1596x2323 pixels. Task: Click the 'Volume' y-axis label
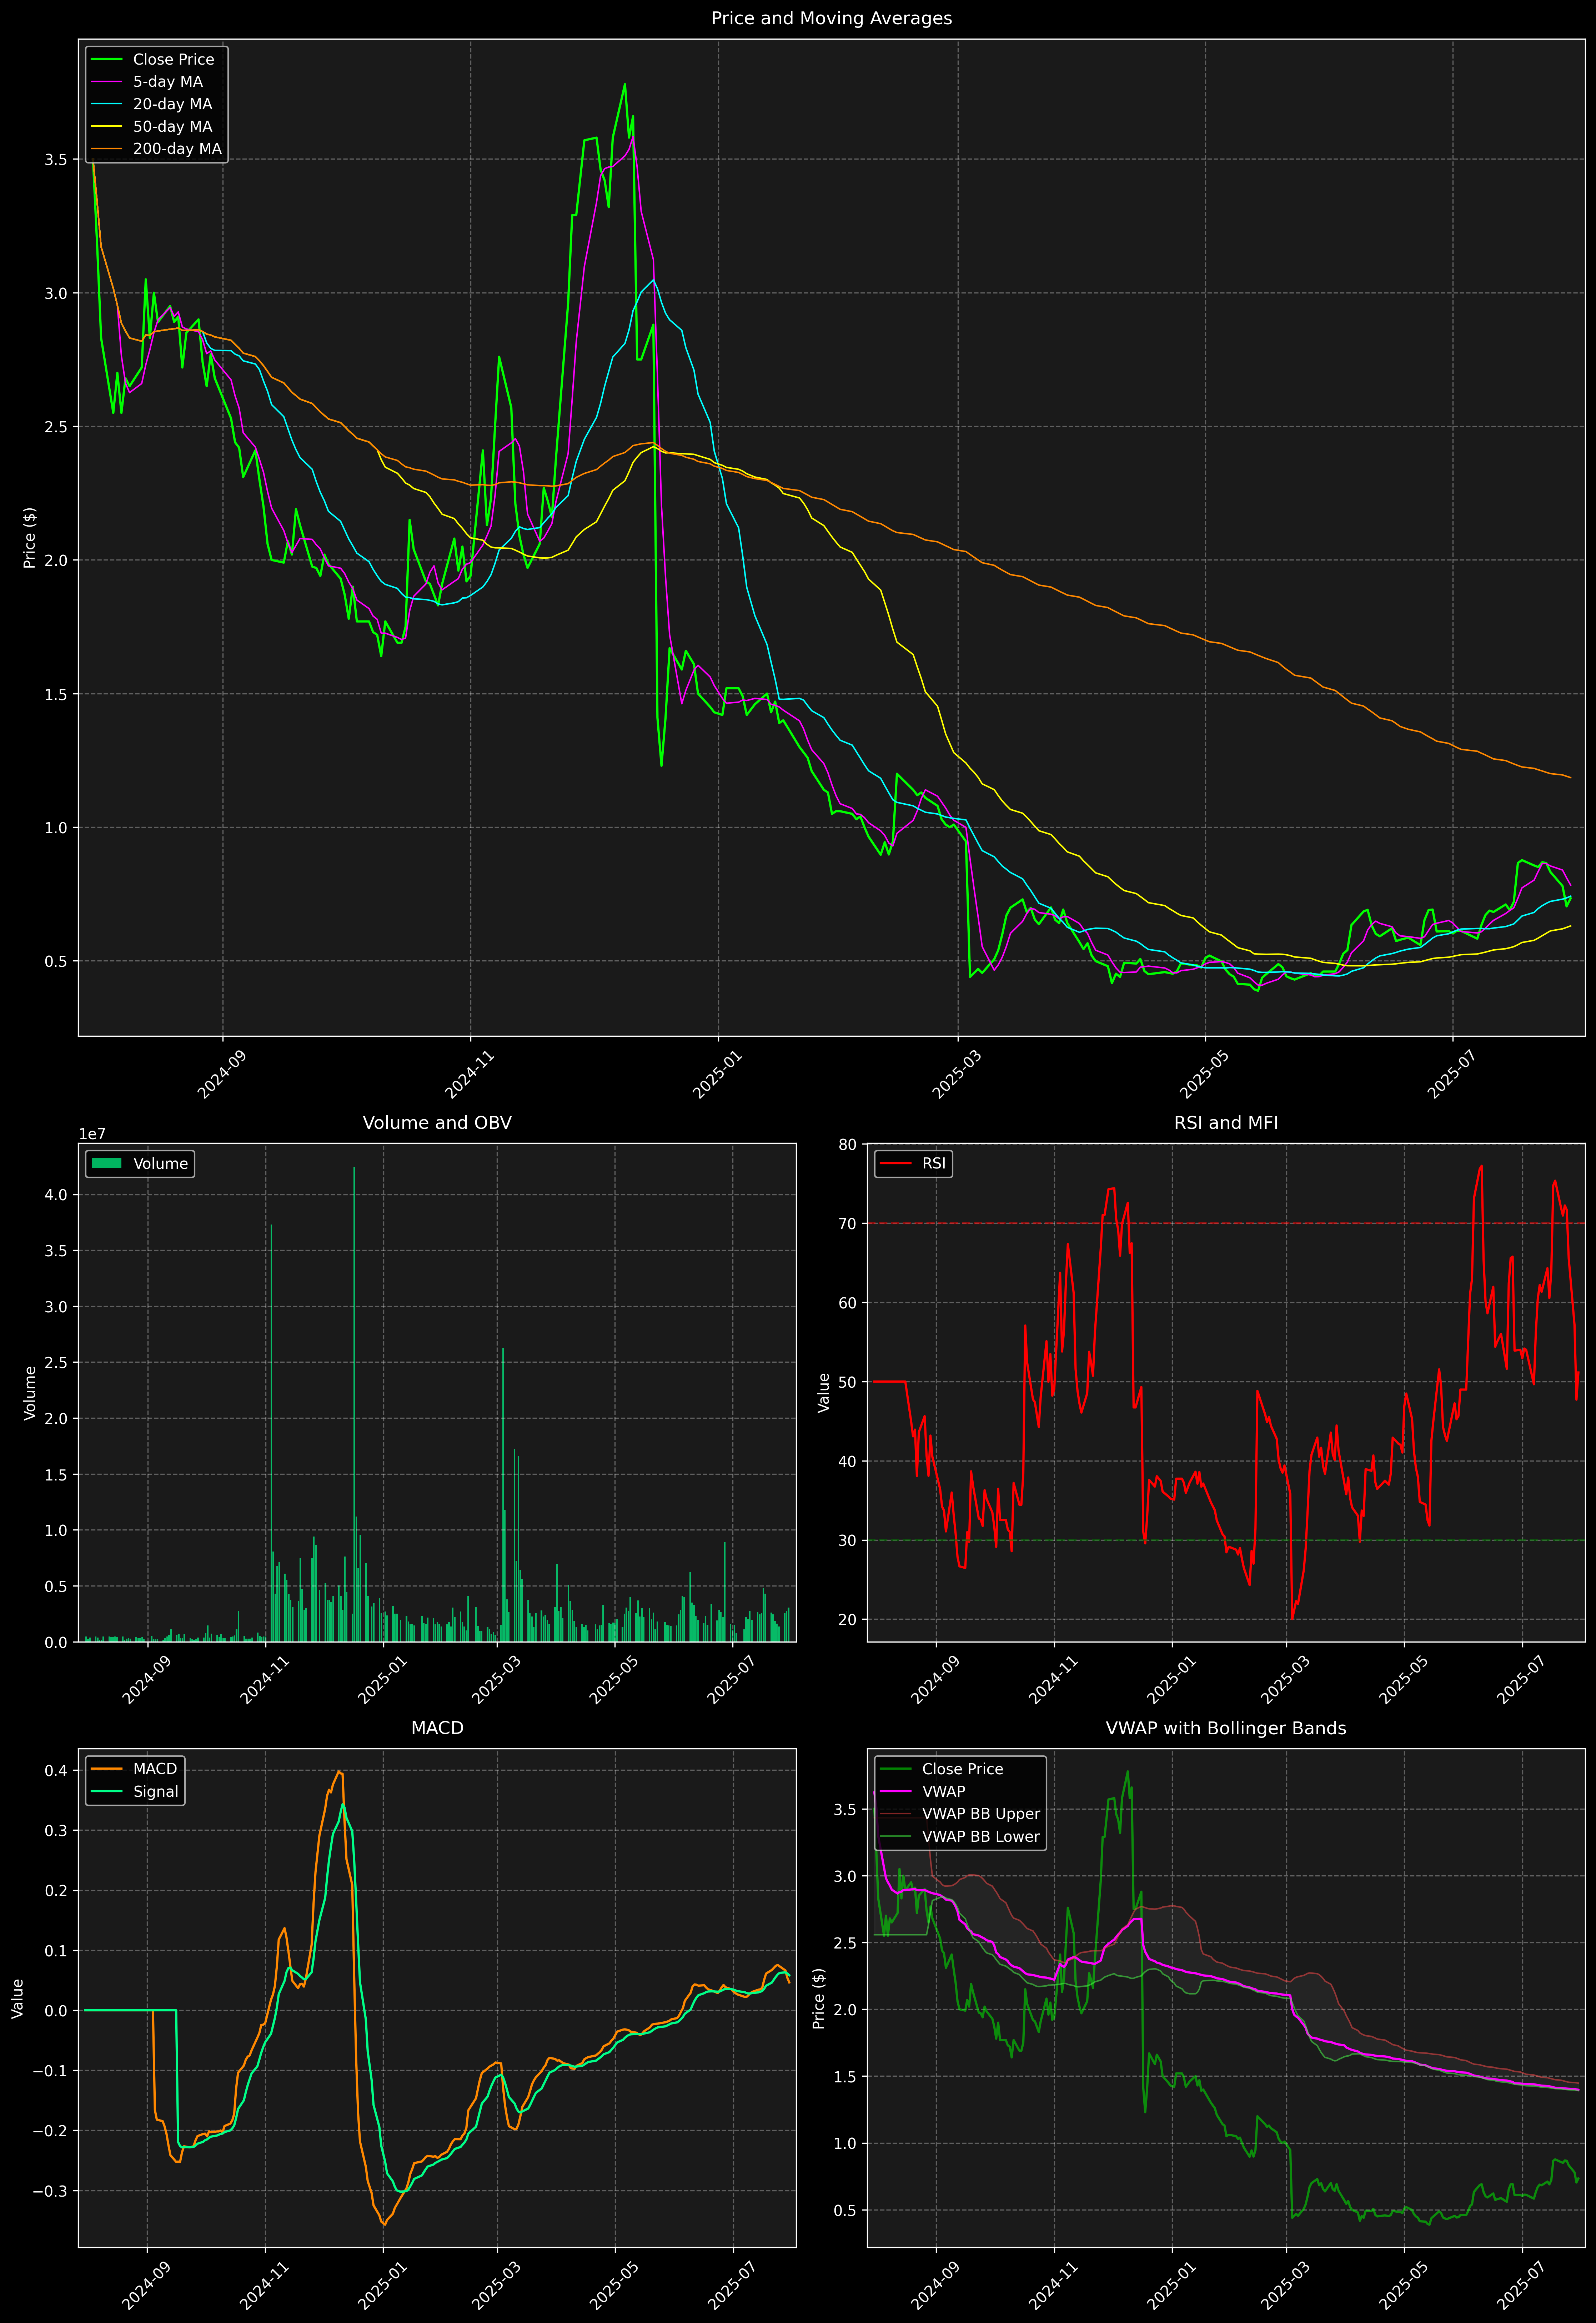point(30,1392)
